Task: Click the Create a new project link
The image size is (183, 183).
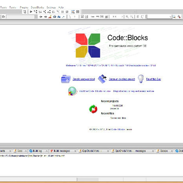Action: pyautogui.click(x=84, y=79)
